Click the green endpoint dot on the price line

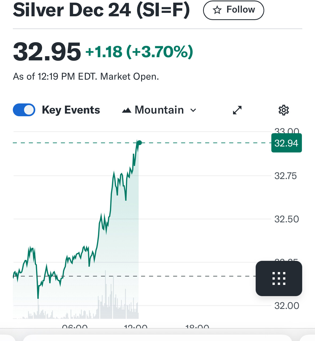point(139,143)
